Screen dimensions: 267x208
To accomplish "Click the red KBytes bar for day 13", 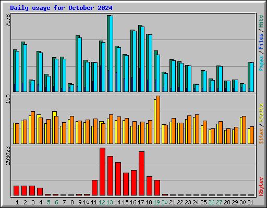I will [110, 176].
